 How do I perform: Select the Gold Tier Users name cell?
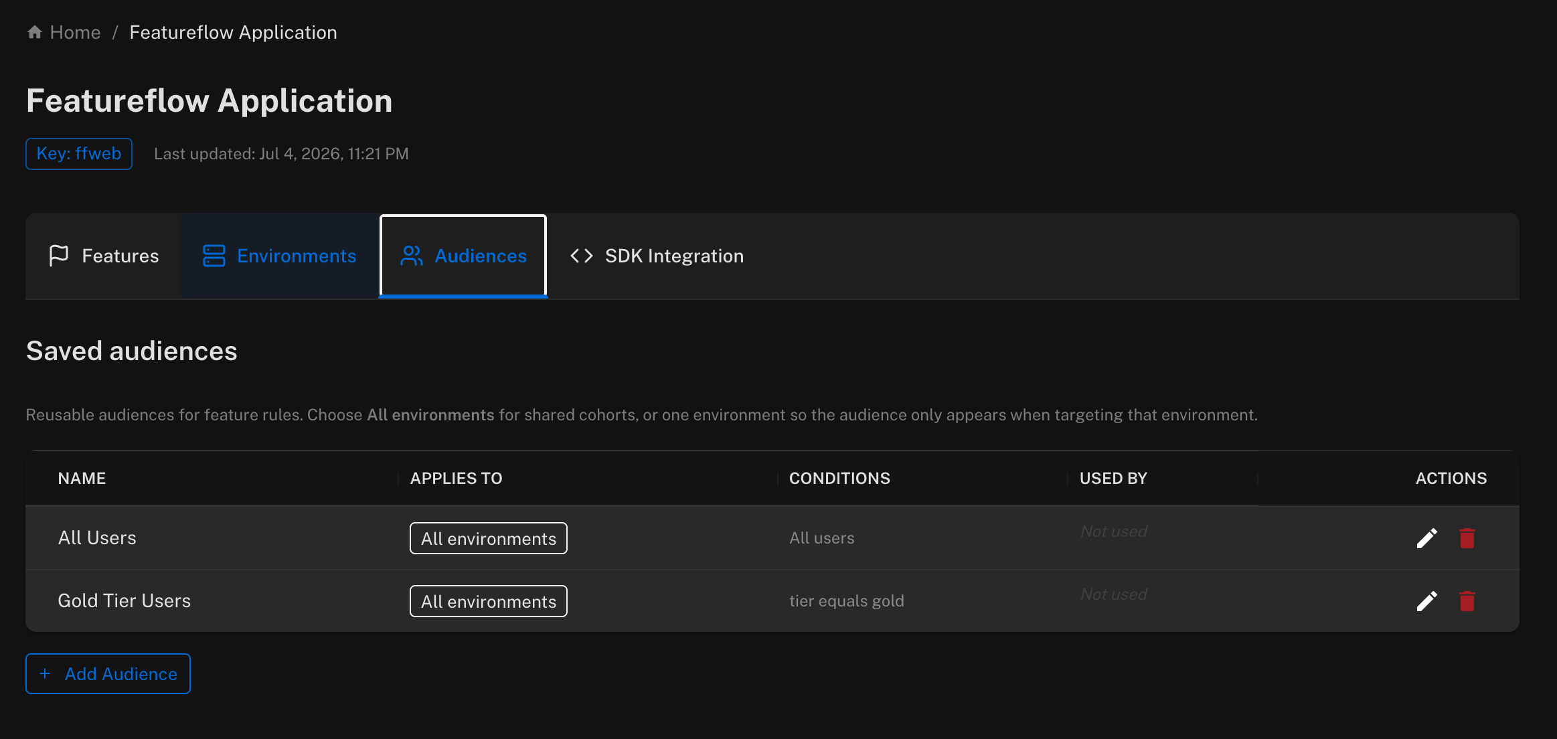coord(125,601)
